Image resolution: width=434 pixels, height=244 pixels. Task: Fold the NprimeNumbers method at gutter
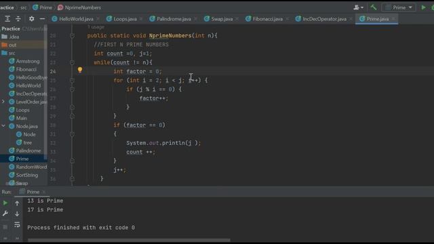click(x=73, y=35)
